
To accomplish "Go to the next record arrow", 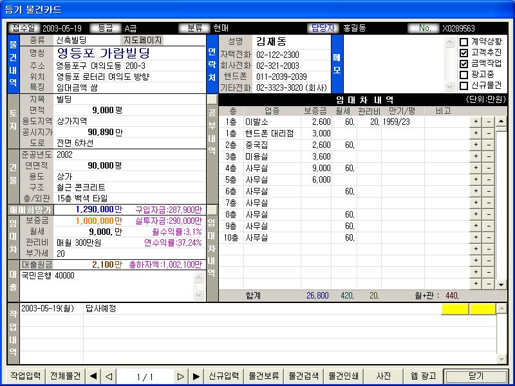I will pos(181,376).
